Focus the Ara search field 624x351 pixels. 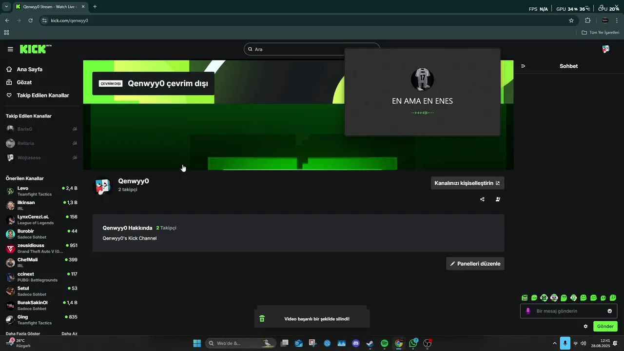click(312, 49)
